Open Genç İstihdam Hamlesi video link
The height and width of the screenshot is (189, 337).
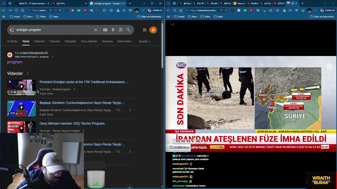(72, 123)
